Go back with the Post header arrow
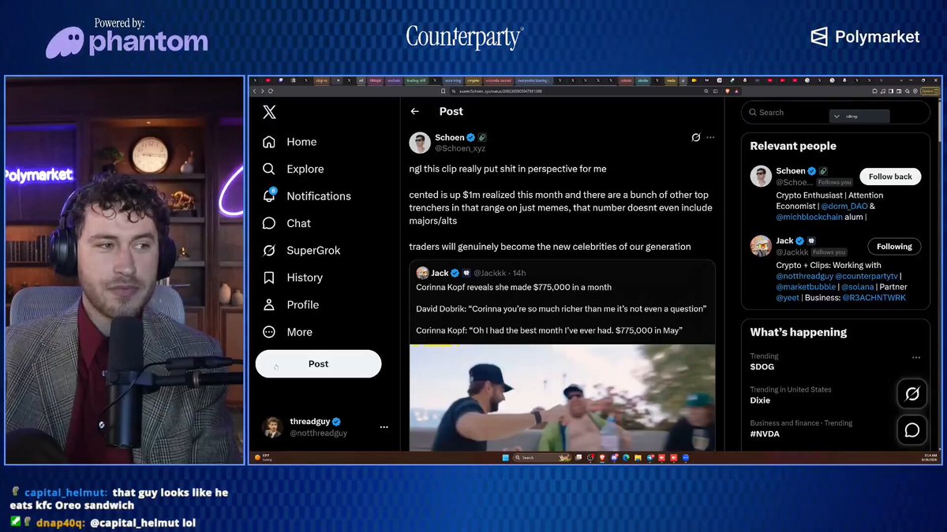The width and height of the screenshot is (947, 532). (x=415, y=112)
